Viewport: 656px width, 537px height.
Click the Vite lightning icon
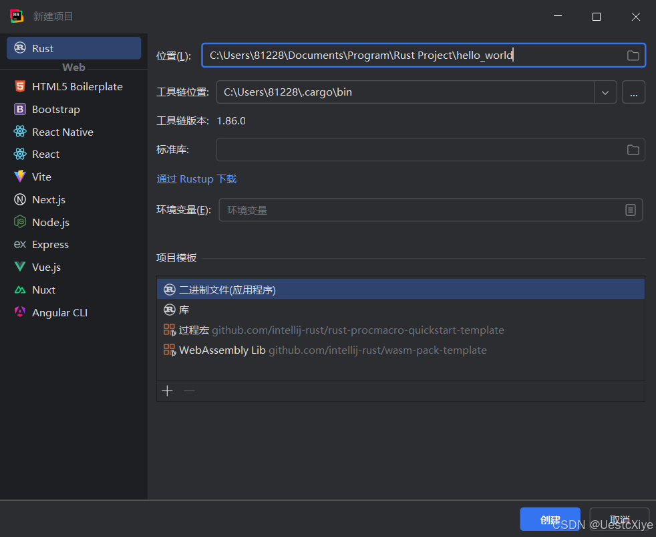(x=20, y=177)
